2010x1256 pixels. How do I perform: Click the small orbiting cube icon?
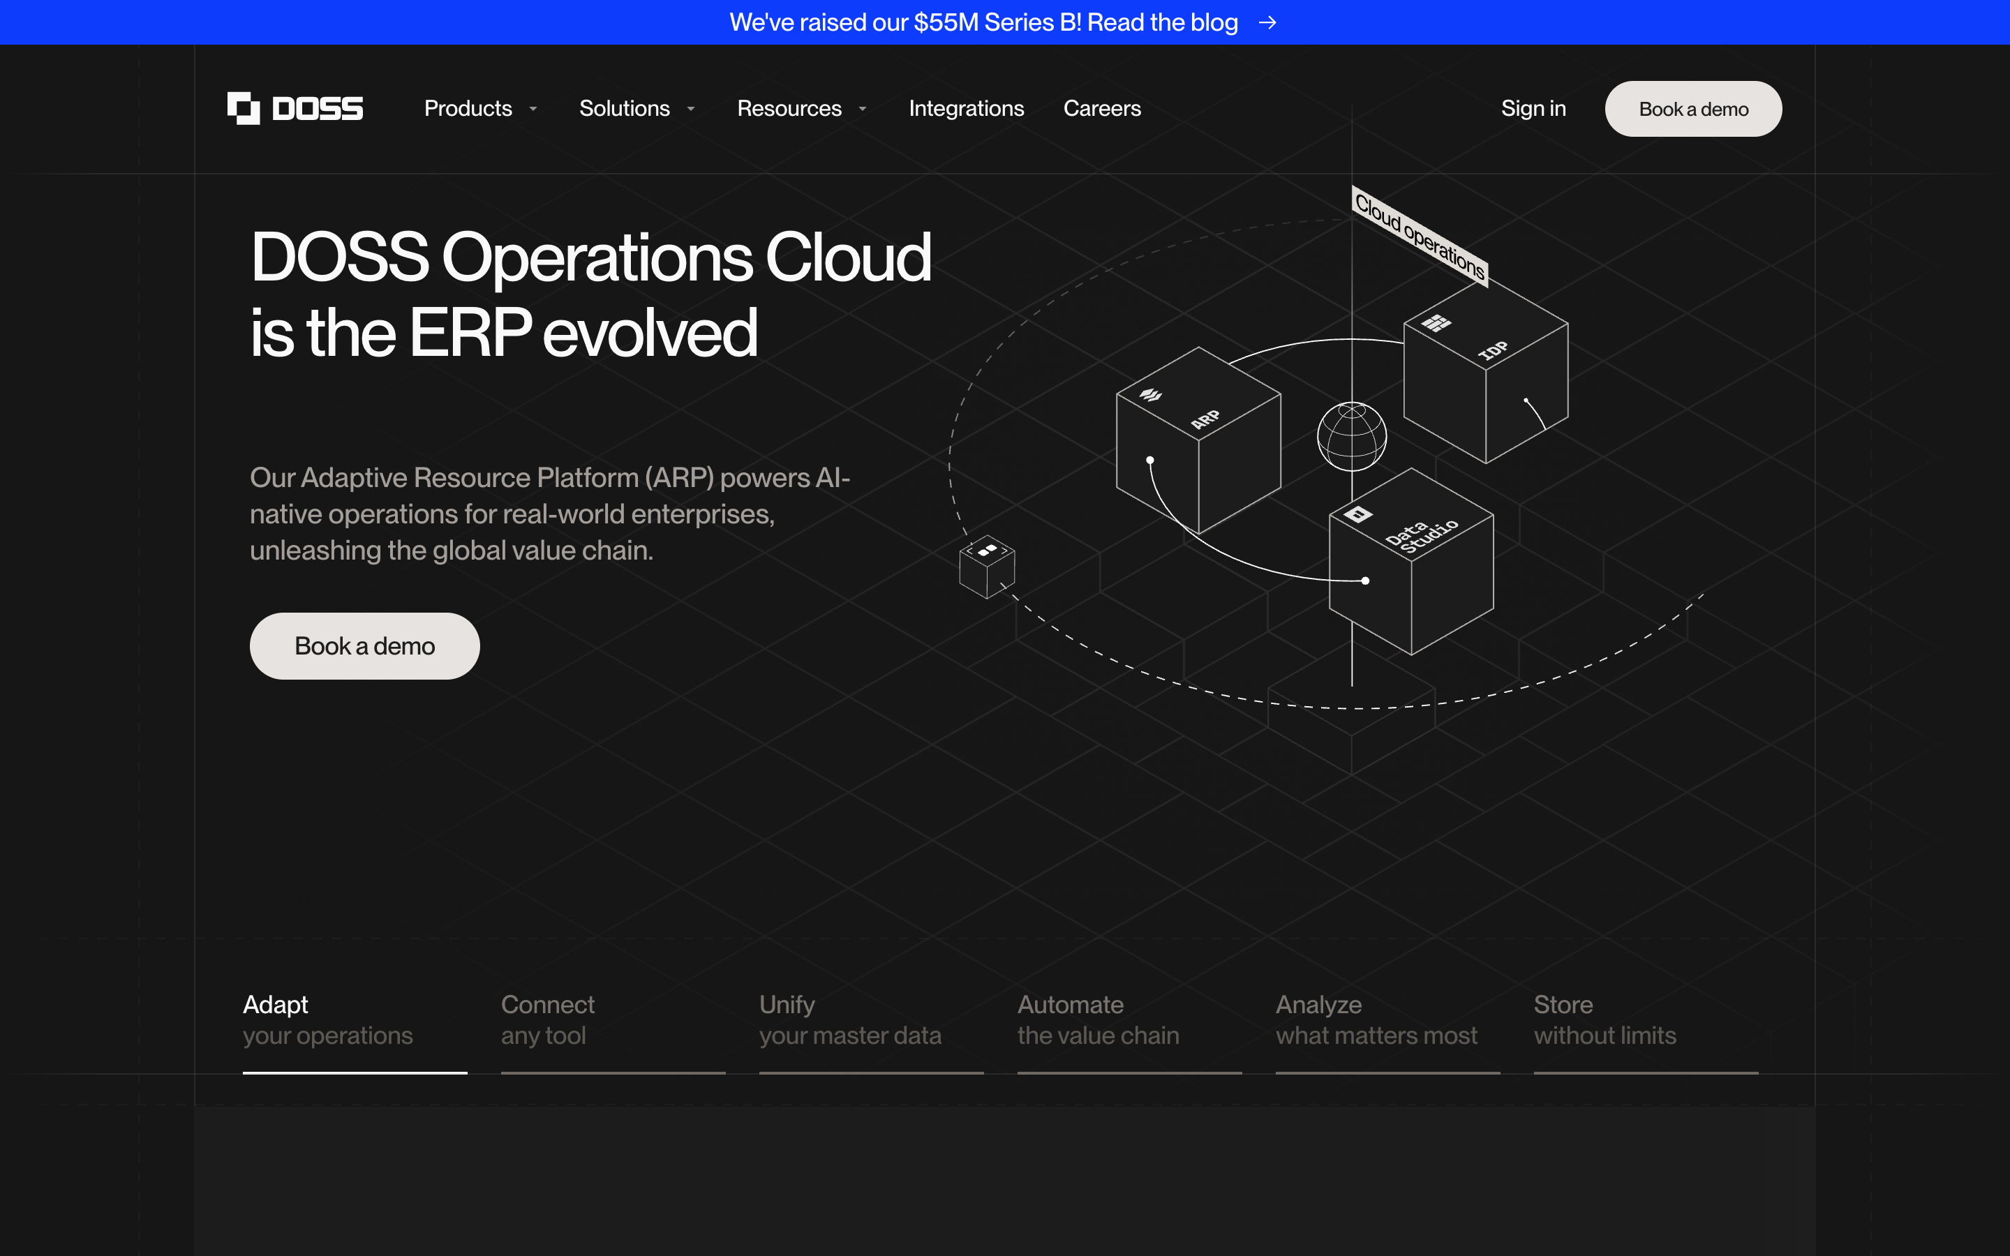(987, 567)
